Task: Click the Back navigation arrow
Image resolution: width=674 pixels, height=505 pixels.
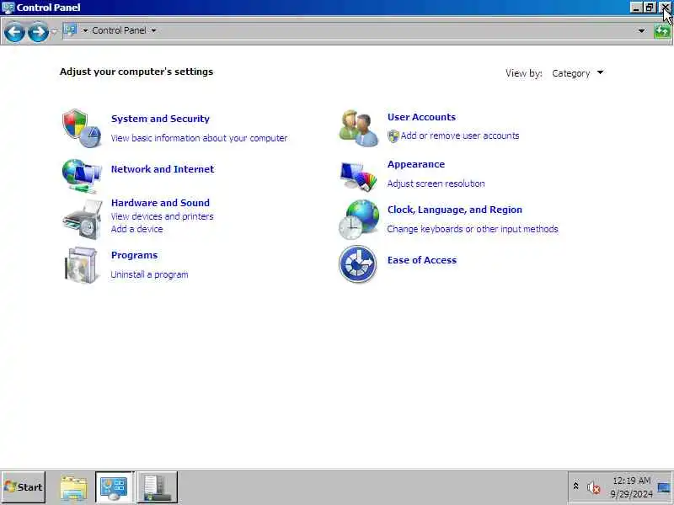Action: pyautogui.click(x=14, y=31)
